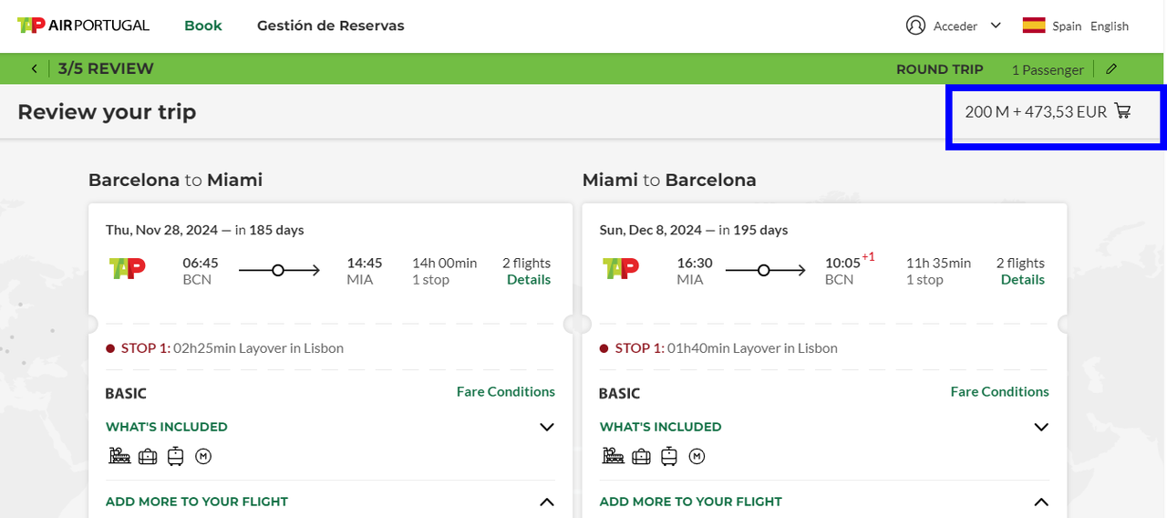Viewport: 1167px width, 518px height.
Task: Click outbound flight miles 'M' icon
Action: pos(203,456)
